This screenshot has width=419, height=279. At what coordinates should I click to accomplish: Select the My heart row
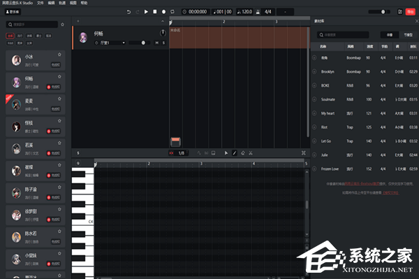tap(365, 113)
